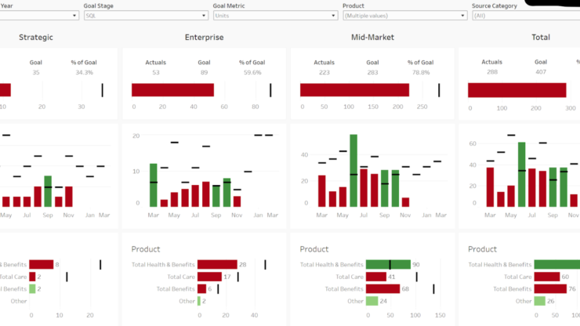Select the Strategic section heading

pos(36,37)
